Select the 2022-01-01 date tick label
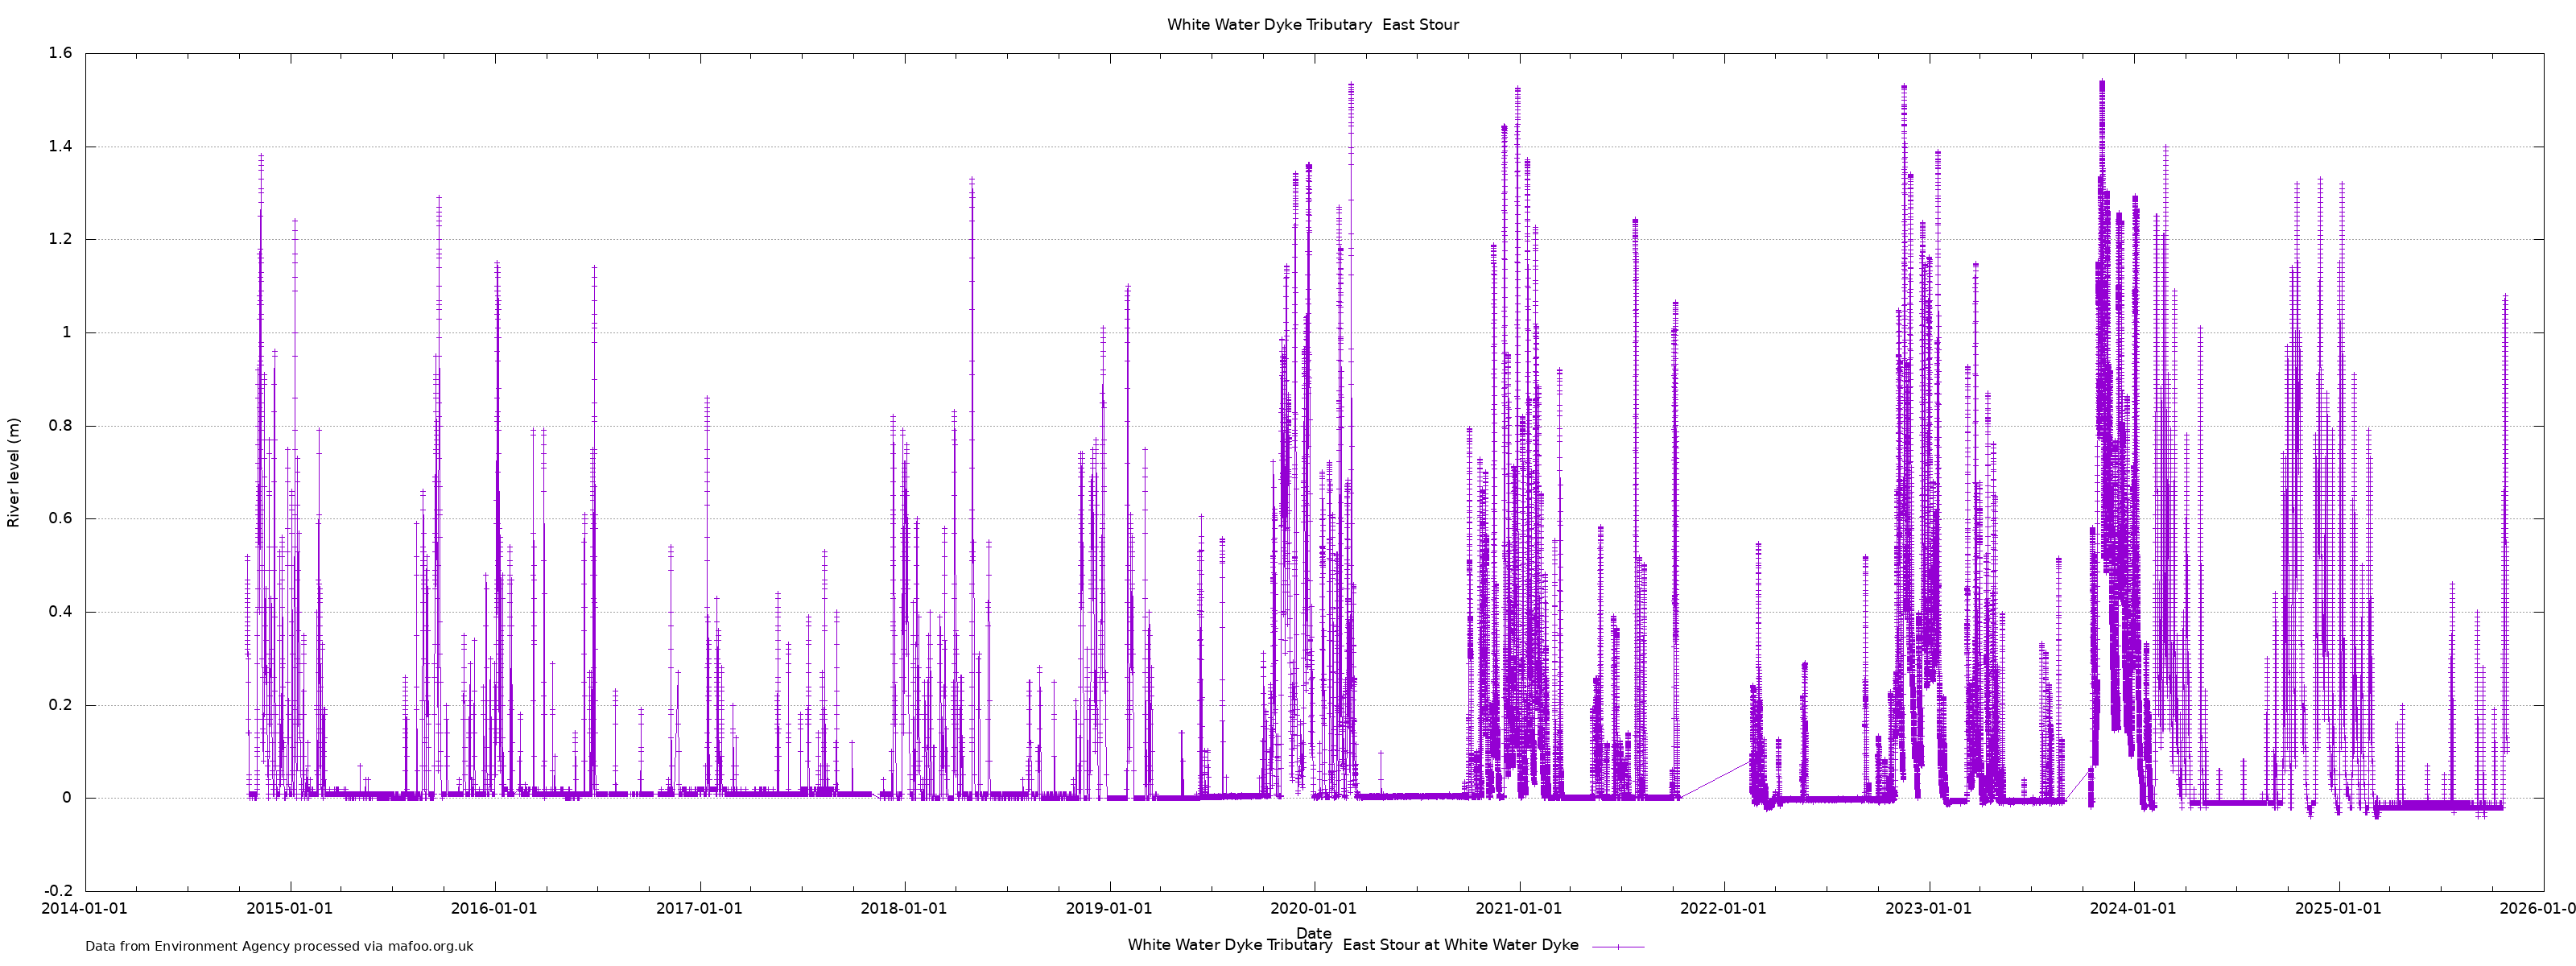The width and height of the screenshot is (2576, 966). (x=1723, y=909)
